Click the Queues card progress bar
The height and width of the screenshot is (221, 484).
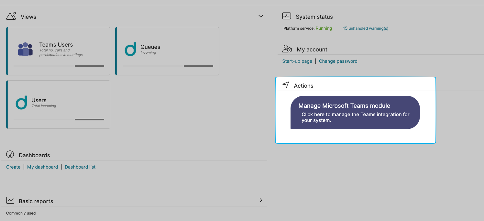click(168, 66)
